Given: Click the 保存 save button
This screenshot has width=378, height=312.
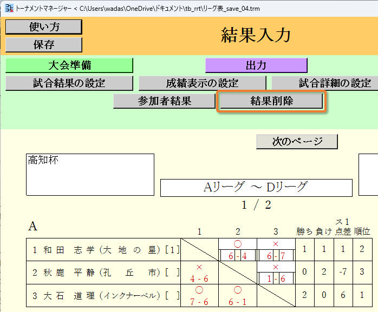Looking at the screenshot, I should click(x=44, y=45).
